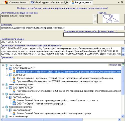This screenshot has height=121, width=125.
Task: Click the застройщик category snowflake icon
Action: [7, 65]
